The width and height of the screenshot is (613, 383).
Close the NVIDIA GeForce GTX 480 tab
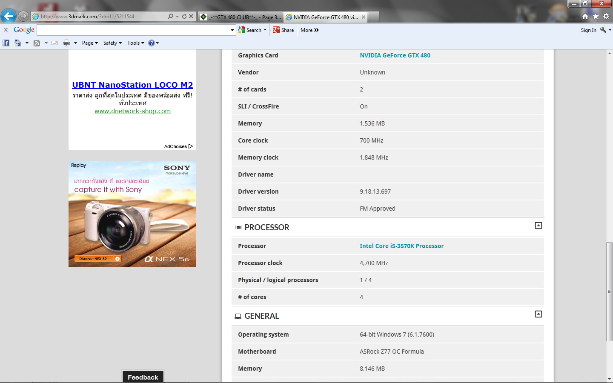pos(364,17)
